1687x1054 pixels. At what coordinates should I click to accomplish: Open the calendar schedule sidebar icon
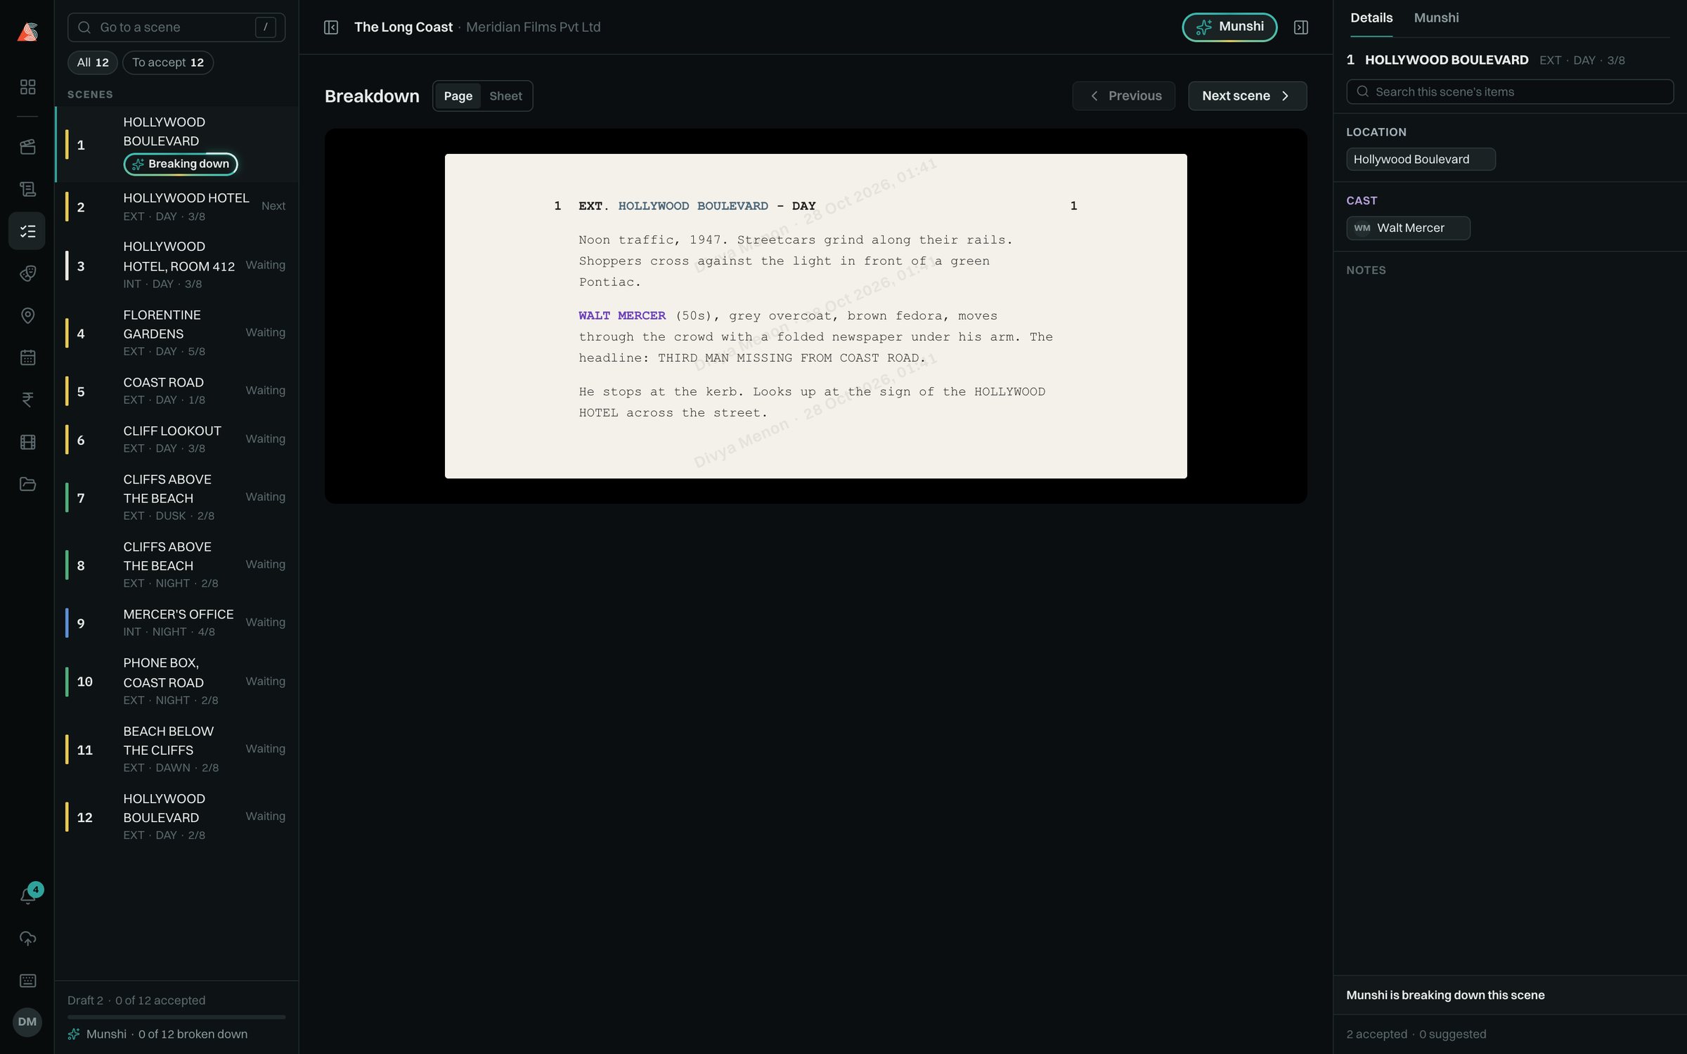(x=27, y=358)
